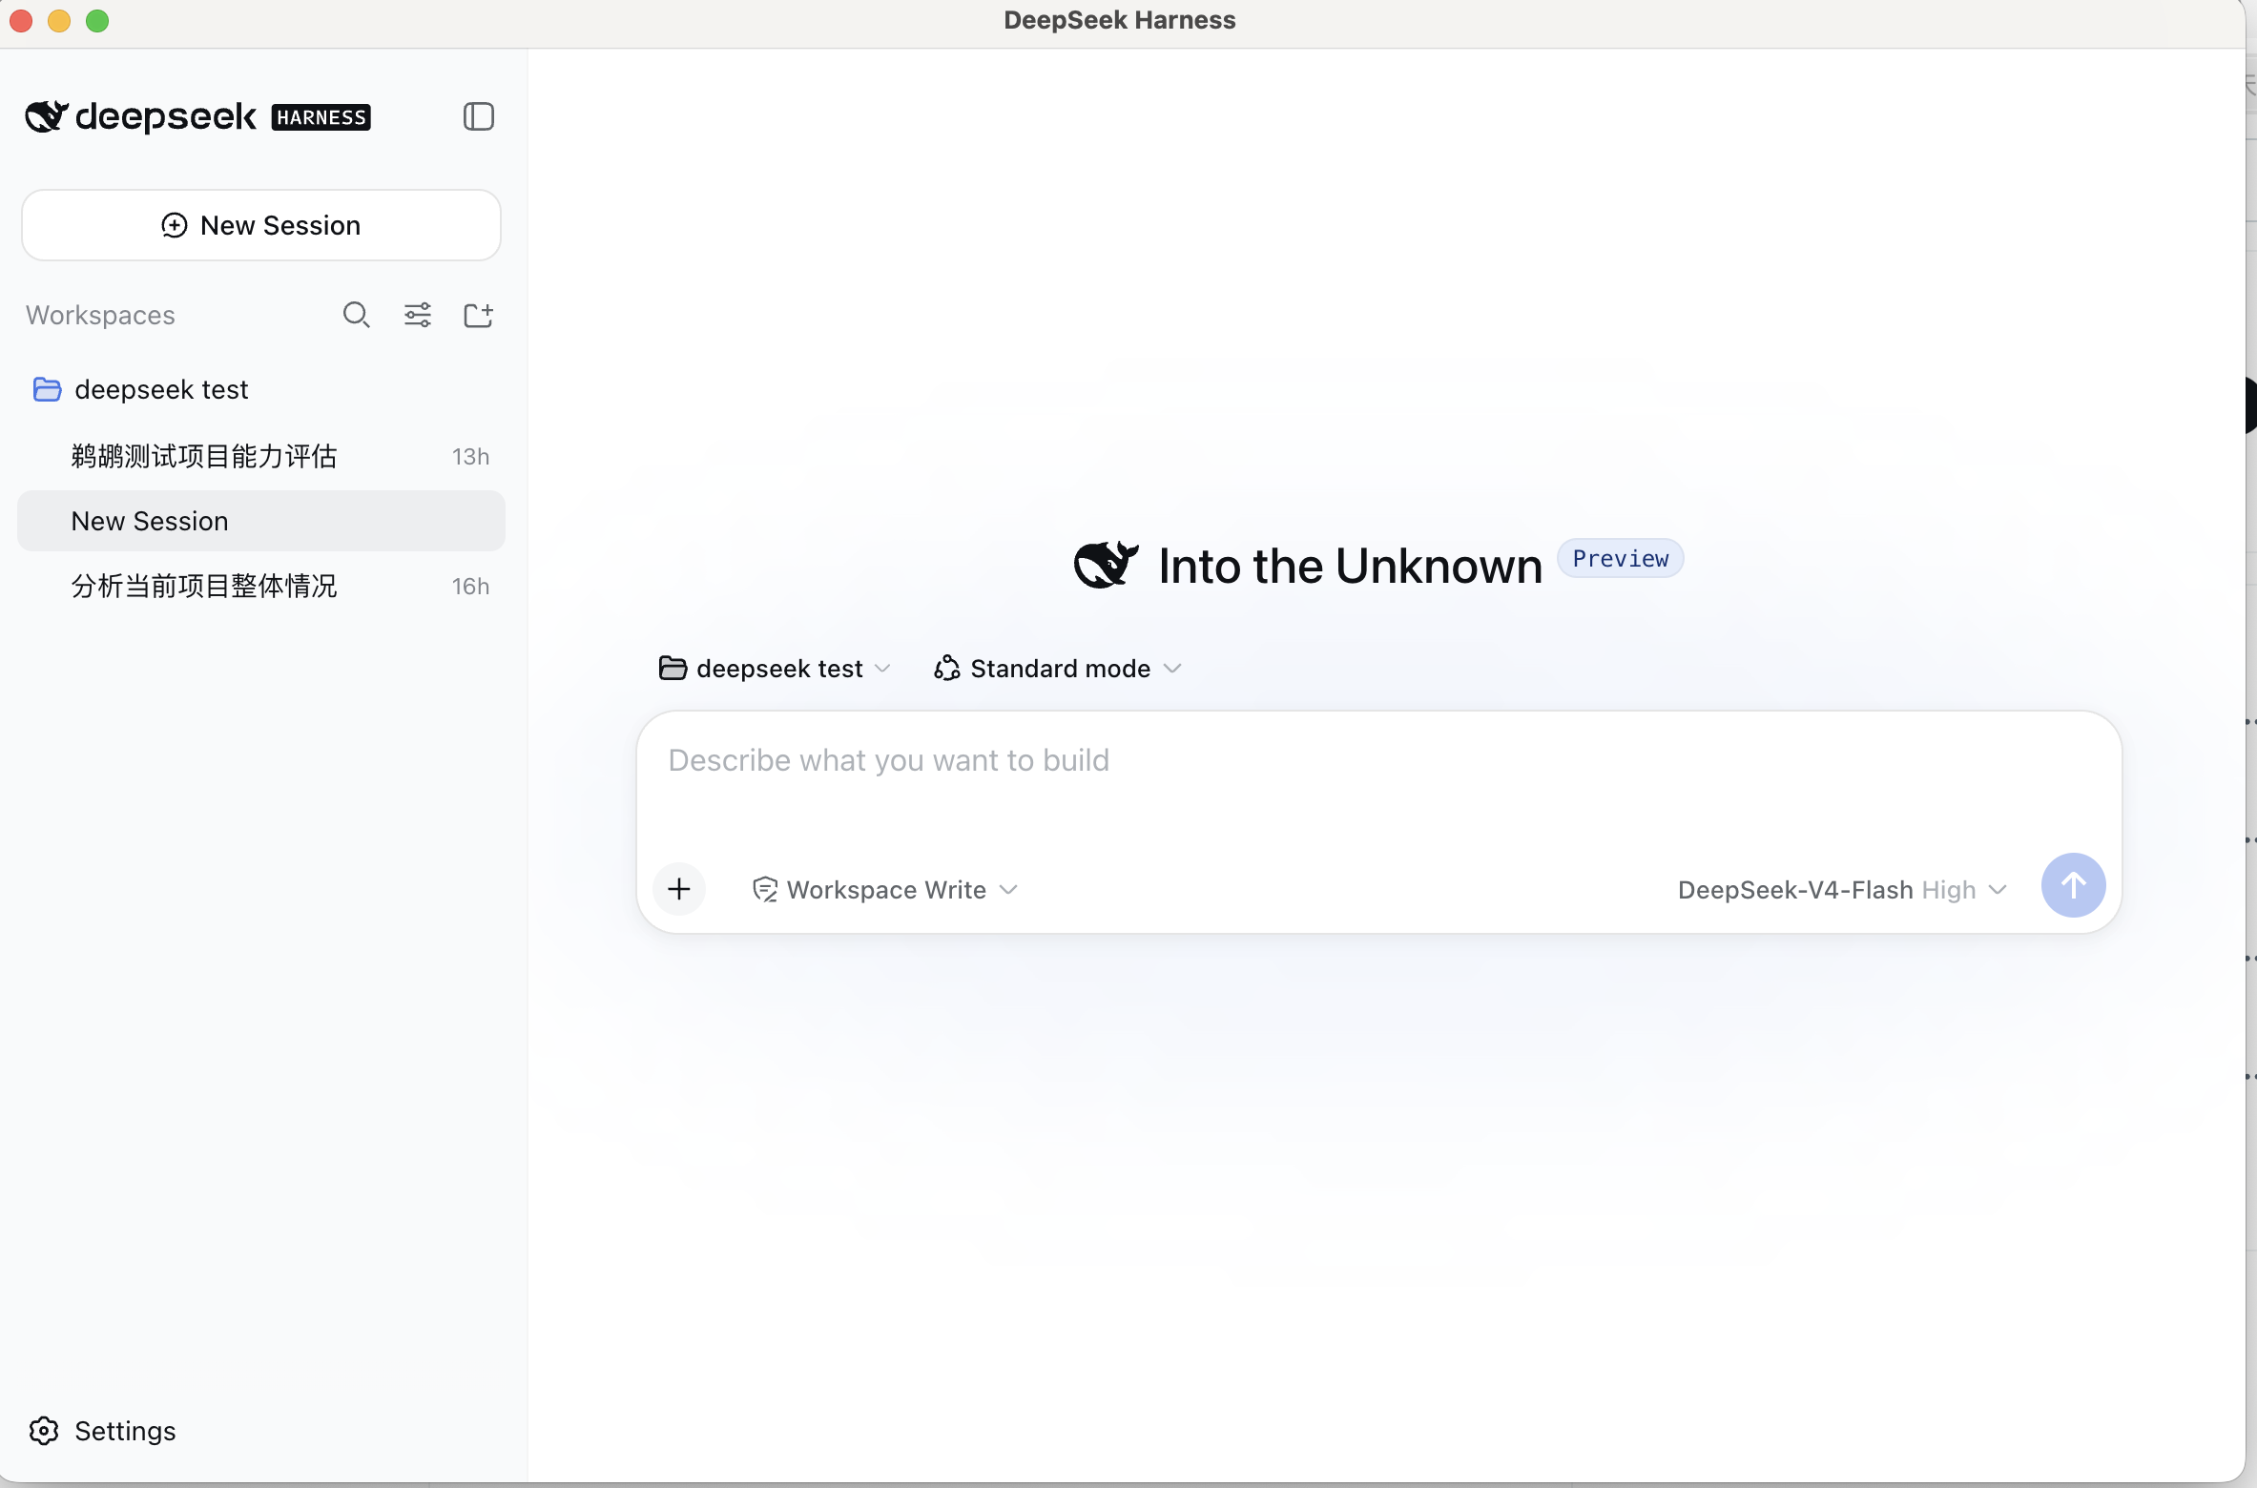Image resolution: width=2257 pixels, height=1488 pixels.
Task: Click the Standard mode icon
Action: pos(946,669)
